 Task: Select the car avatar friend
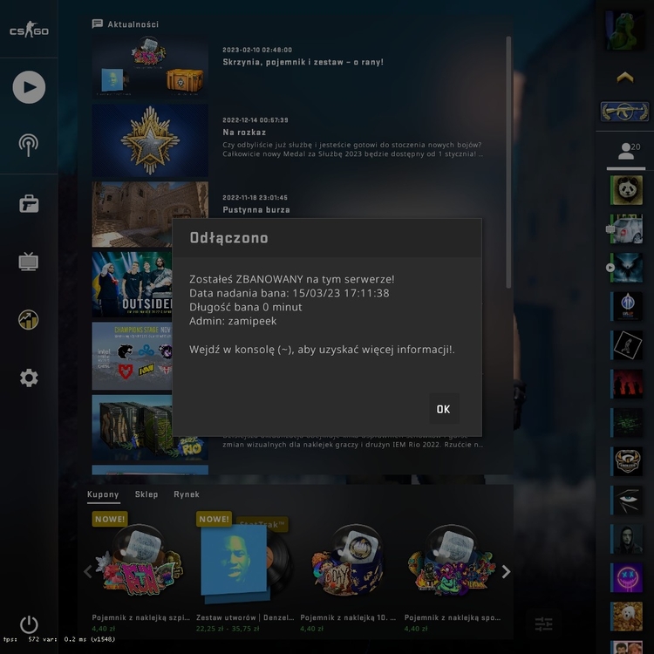[x=626, y=229]
